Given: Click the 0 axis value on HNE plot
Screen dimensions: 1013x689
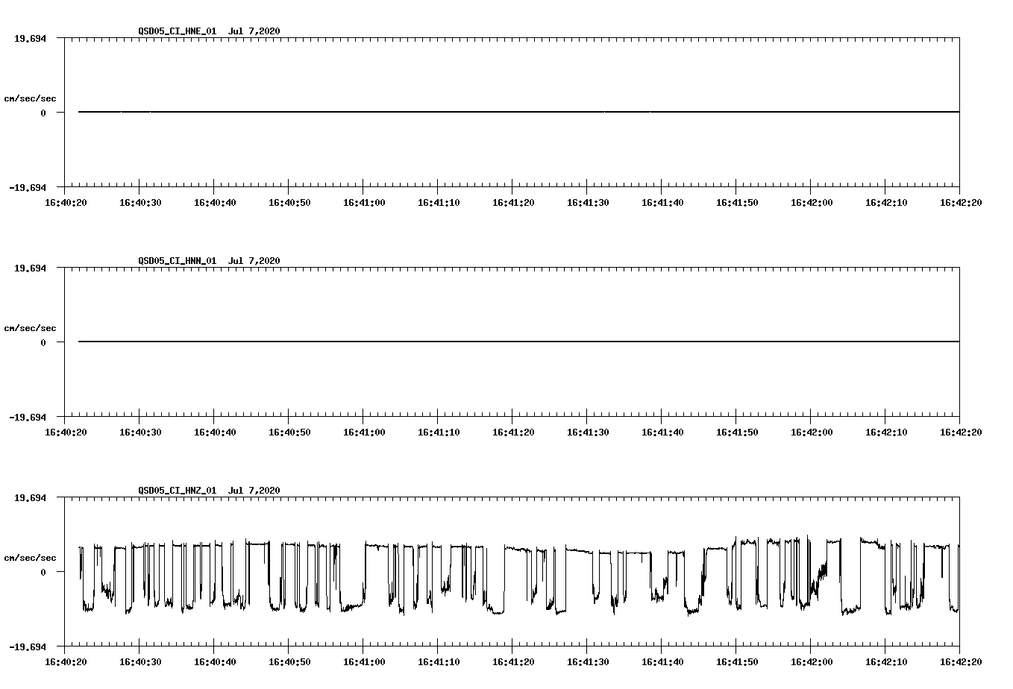Looking at the screenshot, I should (x=43, y=113).
